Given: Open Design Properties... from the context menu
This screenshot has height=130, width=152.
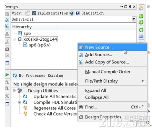Looking at the screenshot, I should (x=112, y=117).
